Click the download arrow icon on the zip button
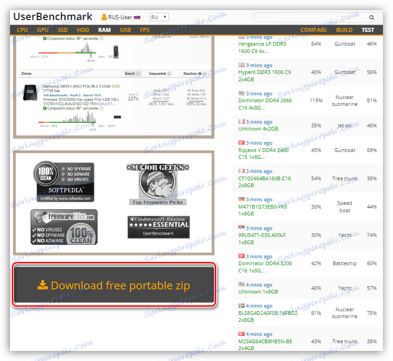393x361 pixels. coord(44,284)
